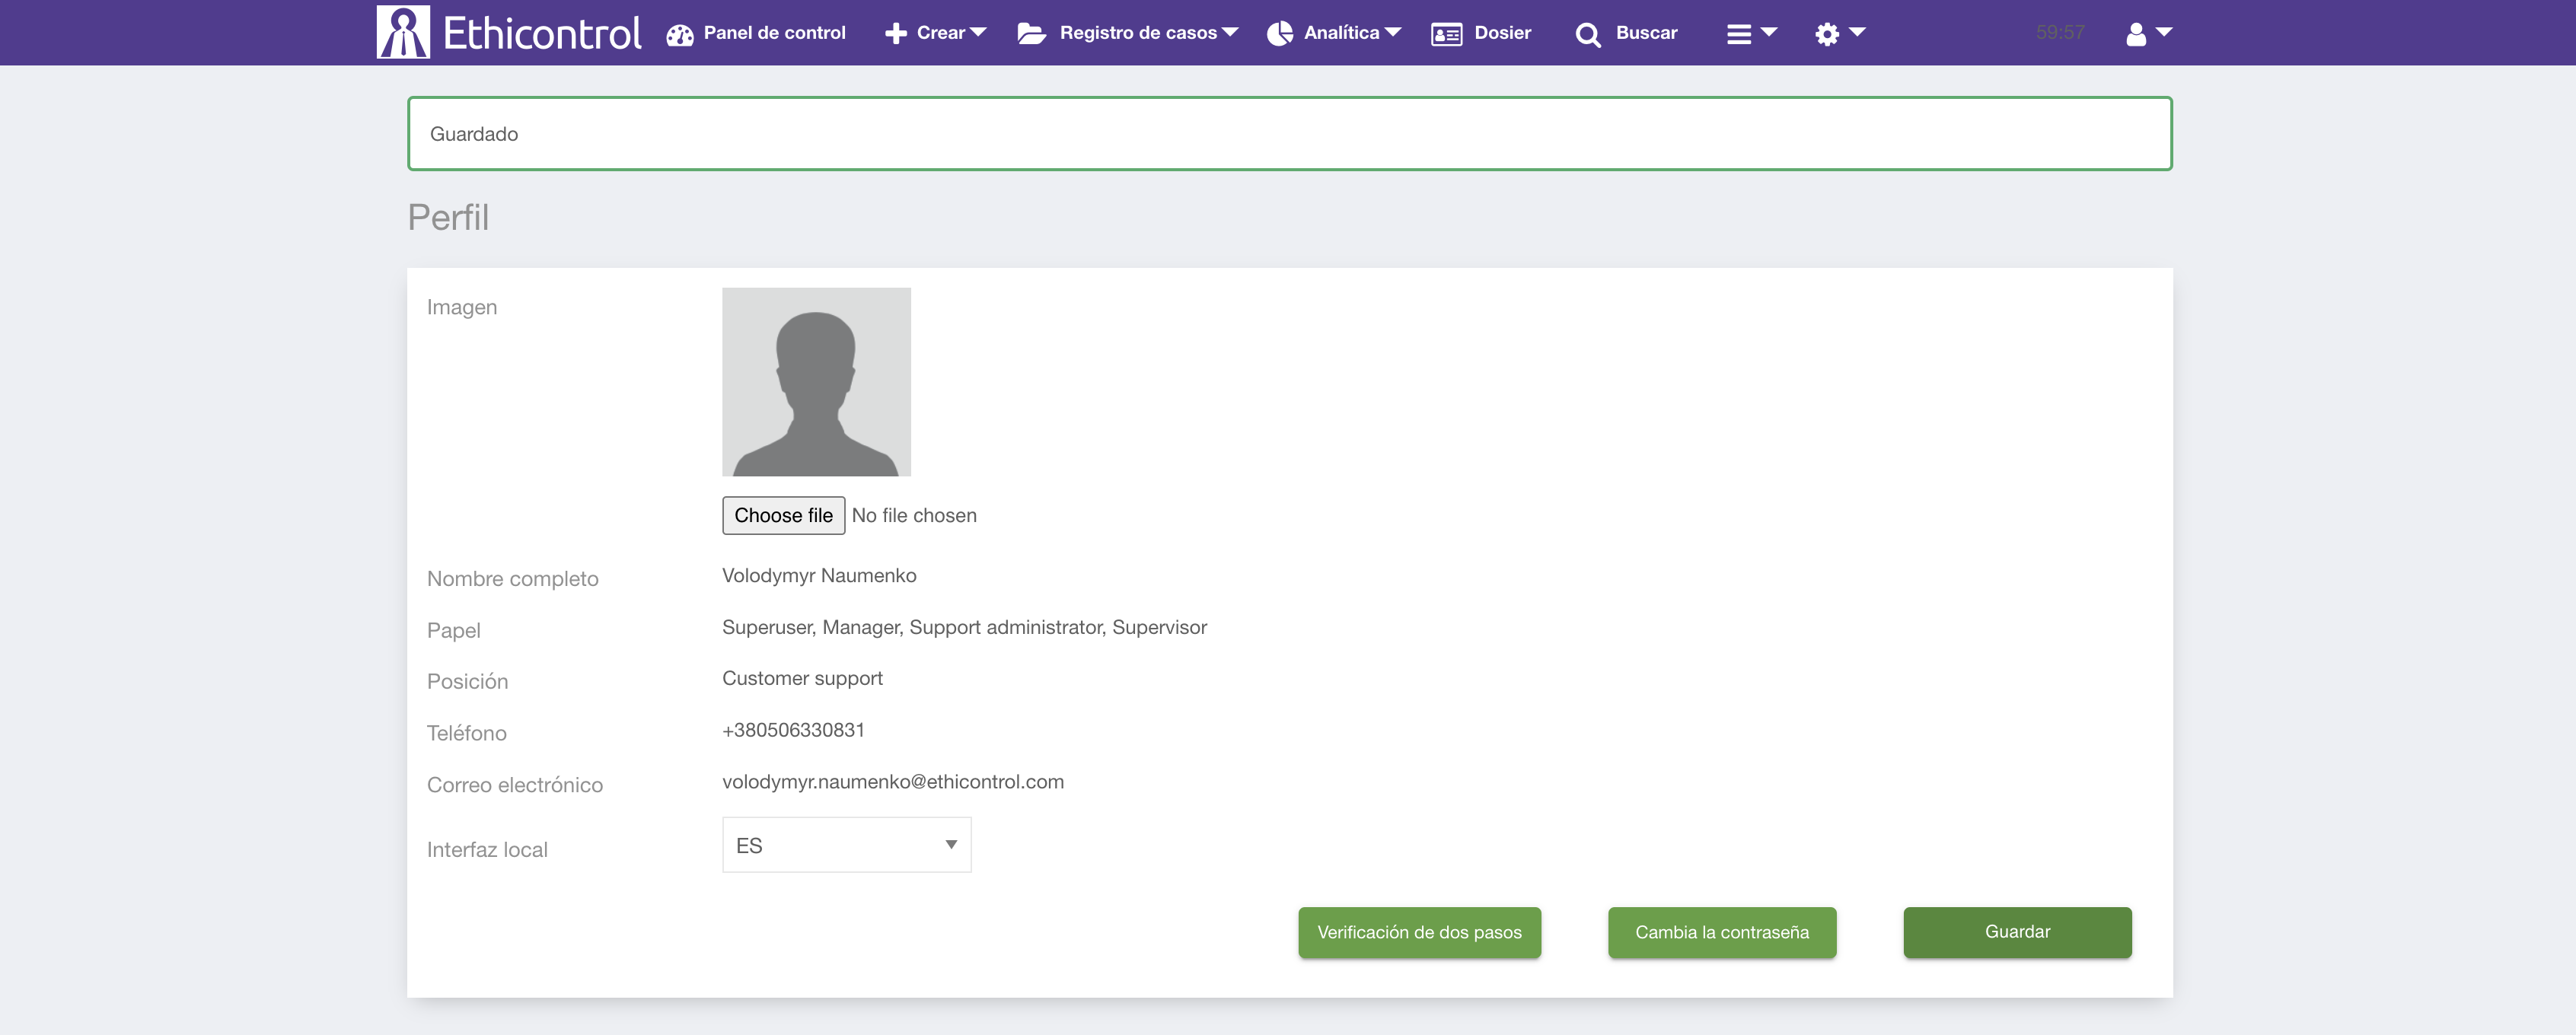Open Verificación de dos pasos
Viewport: 2576px width, 1035px height.
tap(1419, 932)
